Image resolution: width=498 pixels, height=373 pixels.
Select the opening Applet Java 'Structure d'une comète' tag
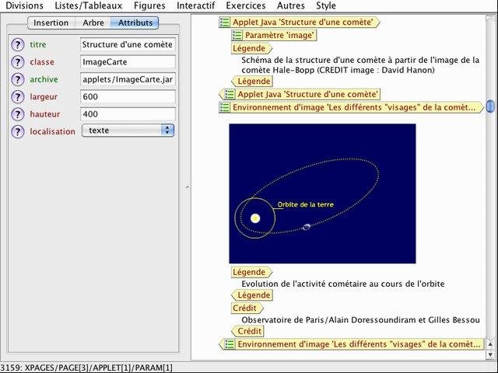pos(299,23)
